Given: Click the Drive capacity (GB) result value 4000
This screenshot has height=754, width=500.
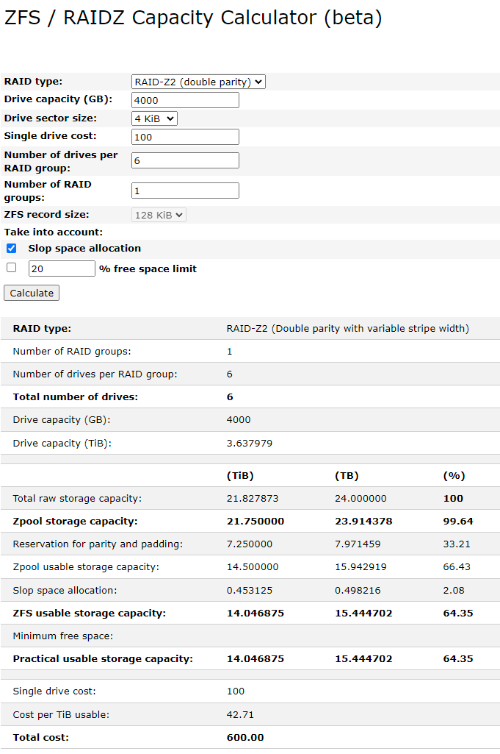Looking at the screenshot, I should tap(239, 419).
